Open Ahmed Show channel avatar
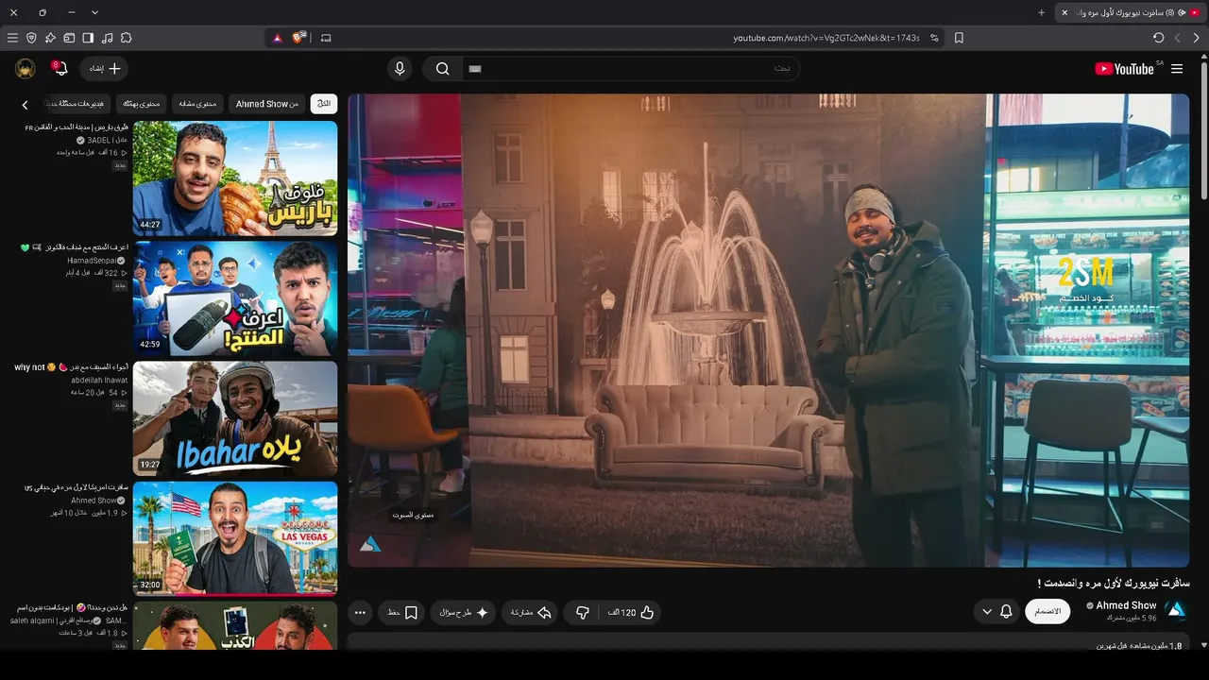 (1177, 611)
